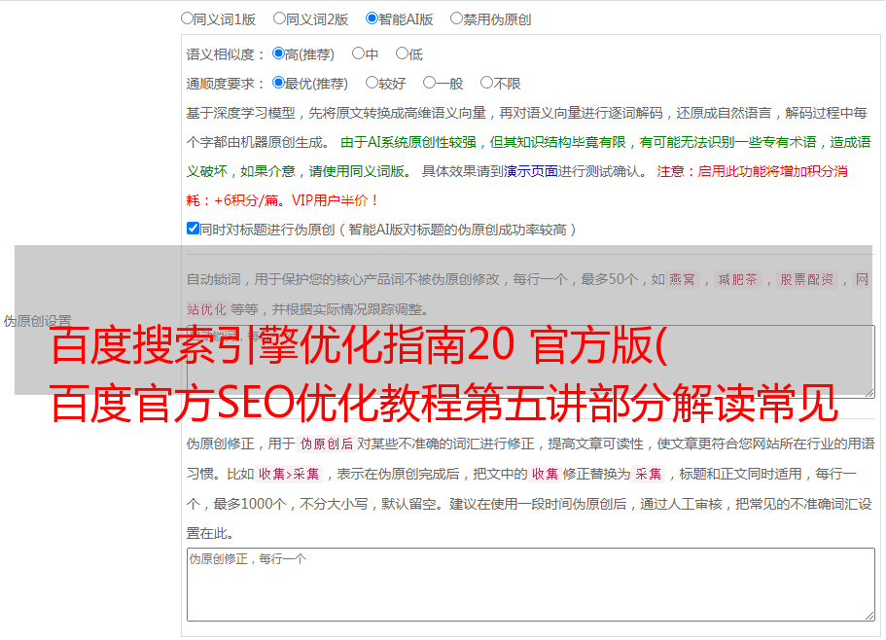This screenshot has height=640, width=886.
Task: Click the 通顺度要求 label
Action: (x=226, y=84)
